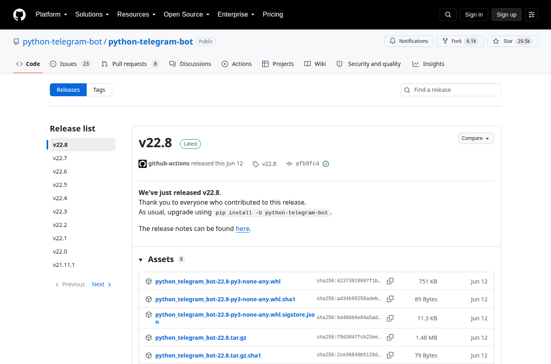The image size is (551, 364).
Task: Open the search magnifier button
Action: (x=448, y=15)
